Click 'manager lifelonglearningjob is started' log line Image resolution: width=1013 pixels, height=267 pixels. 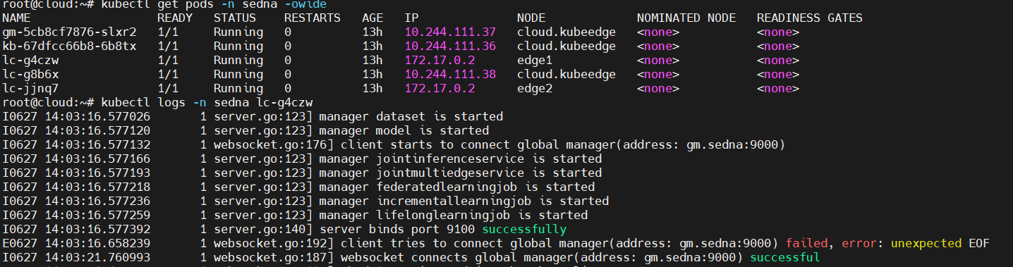click(x=454, y=216)
